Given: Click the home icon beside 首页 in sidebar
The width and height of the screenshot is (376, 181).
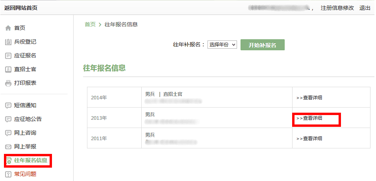Looking at the screenshot, I should [x=8, y=28].
